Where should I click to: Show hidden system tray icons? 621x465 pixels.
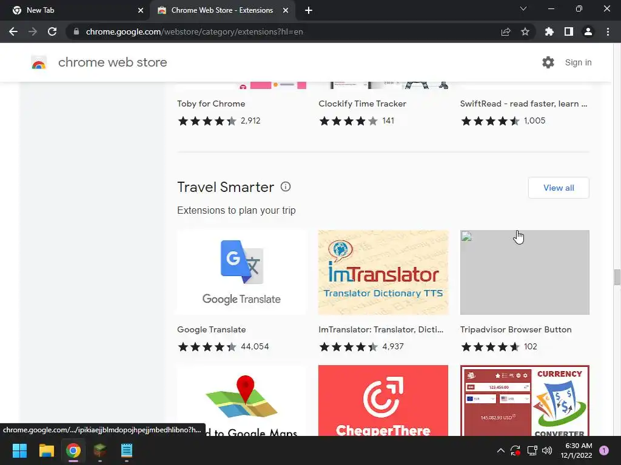[500, 450]
